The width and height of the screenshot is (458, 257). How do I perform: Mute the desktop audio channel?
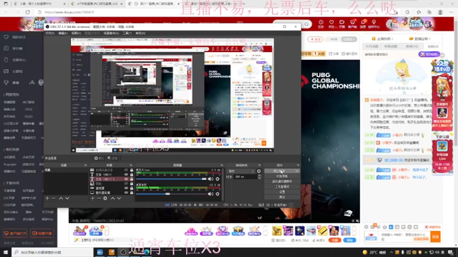[x=210, y=194]
